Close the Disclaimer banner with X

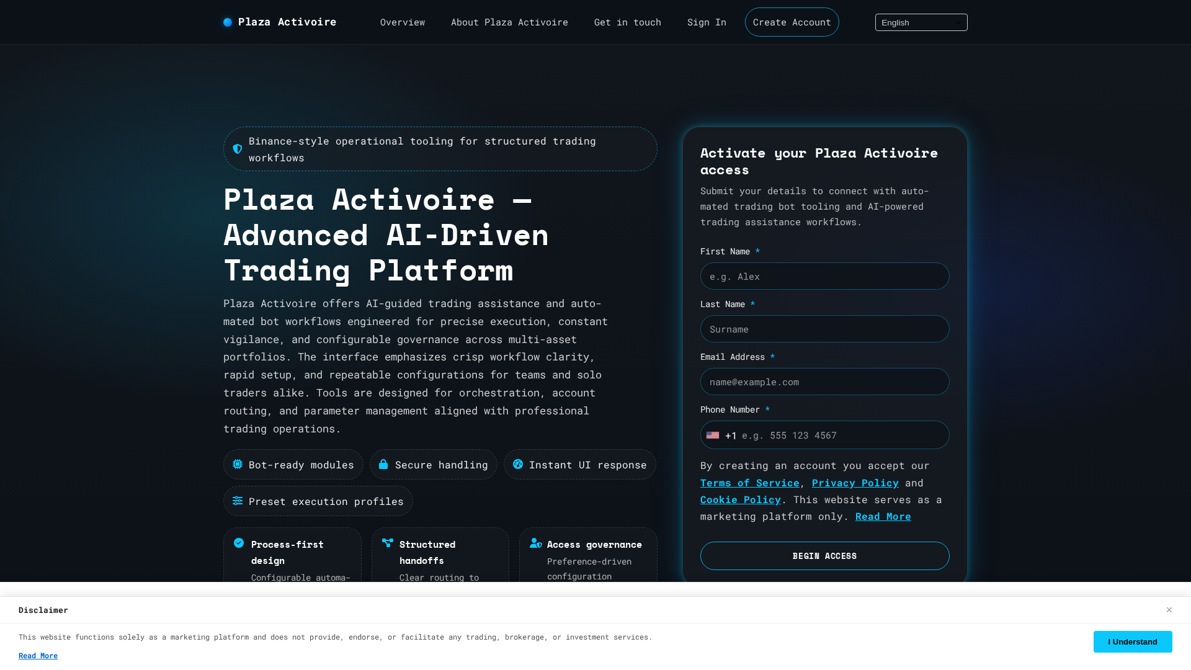tap(1169, 610)
